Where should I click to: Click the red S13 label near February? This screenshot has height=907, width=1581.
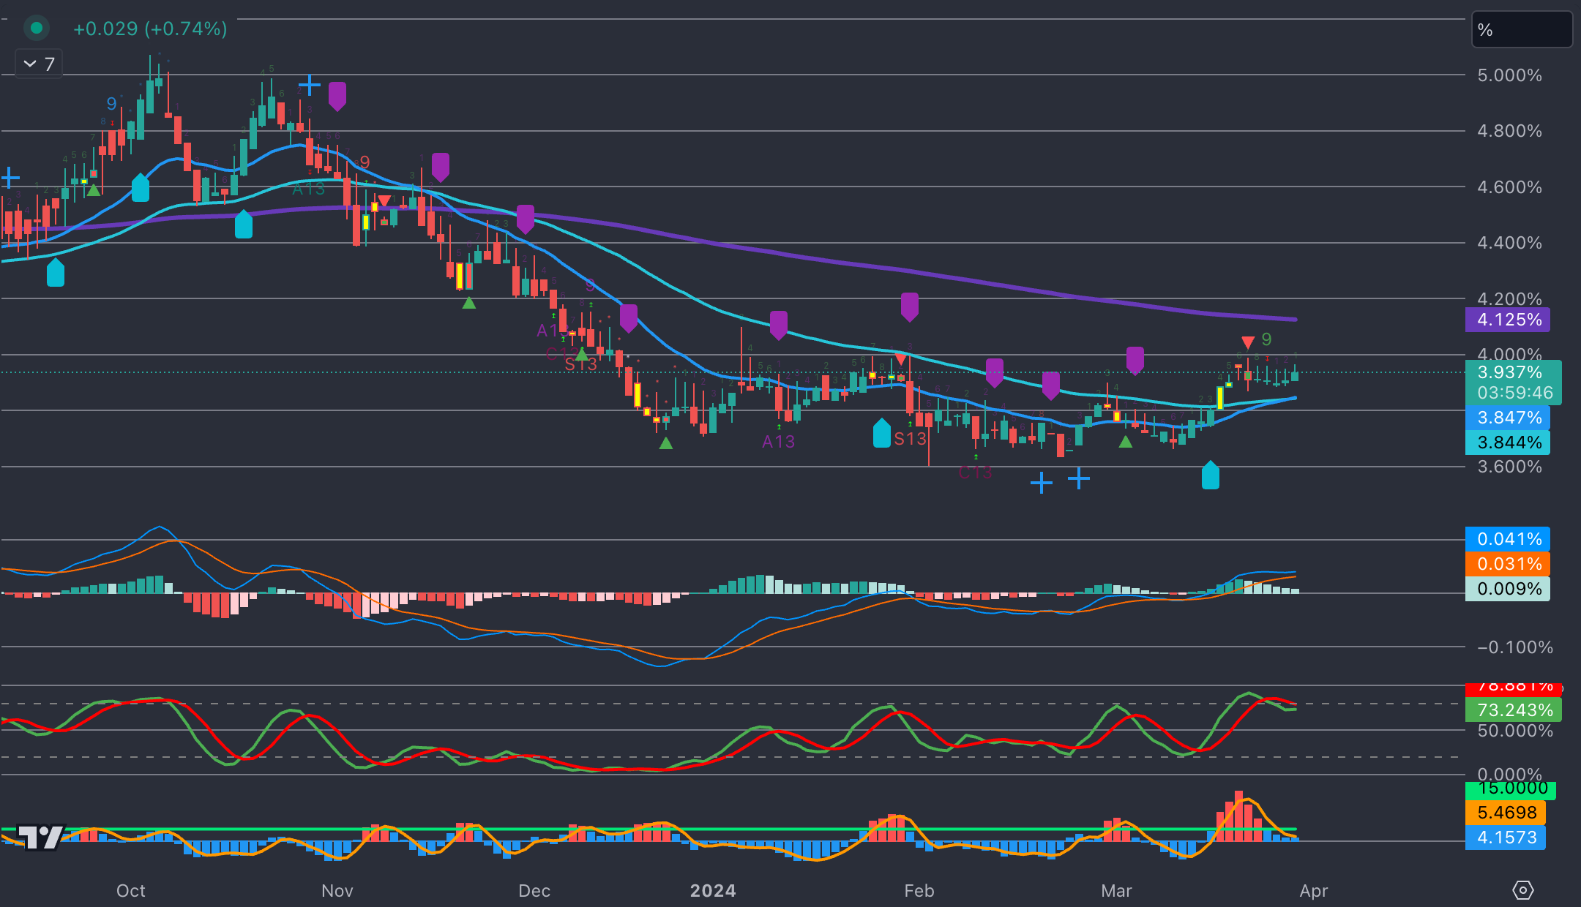click(910, 439)
